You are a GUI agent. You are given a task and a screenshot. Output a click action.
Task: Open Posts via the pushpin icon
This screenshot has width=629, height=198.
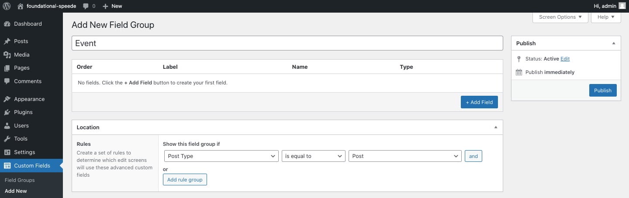7,41
